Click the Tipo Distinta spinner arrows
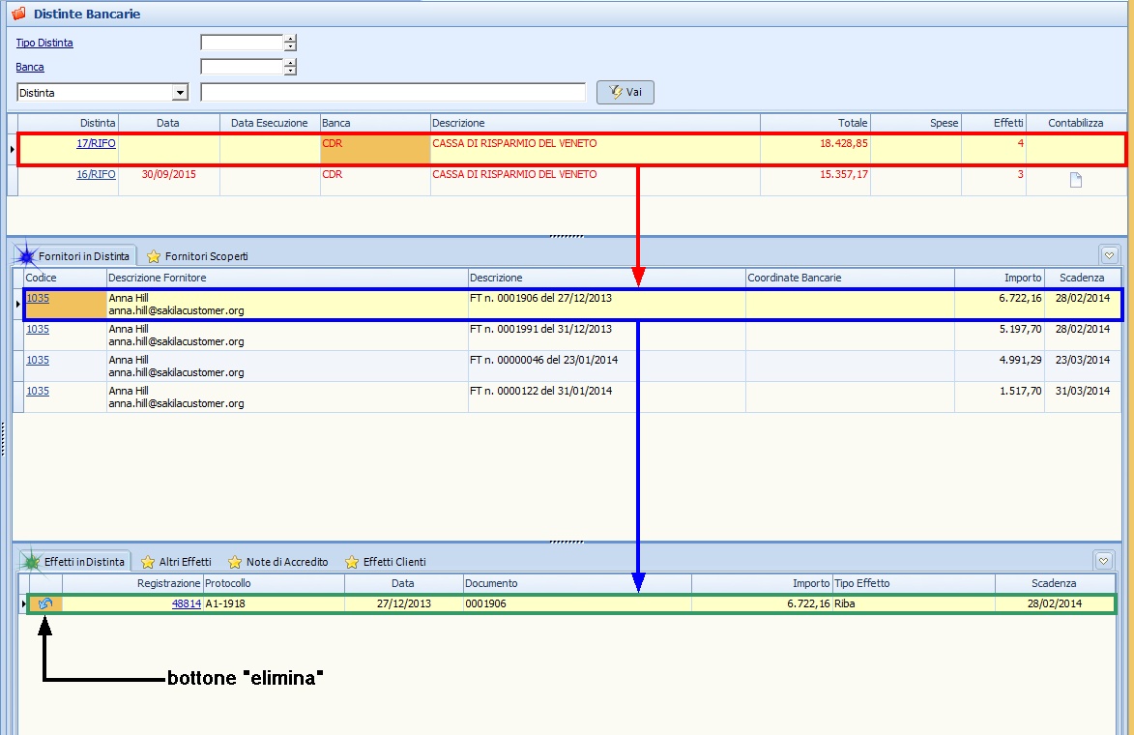The image size is (1134, 735). point(290,43)
